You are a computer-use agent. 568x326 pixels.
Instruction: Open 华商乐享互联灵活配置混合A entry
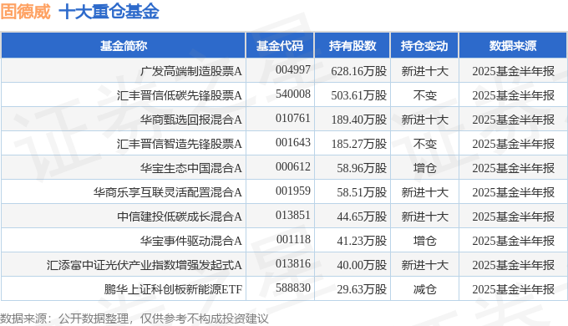(x=167, y=192)
